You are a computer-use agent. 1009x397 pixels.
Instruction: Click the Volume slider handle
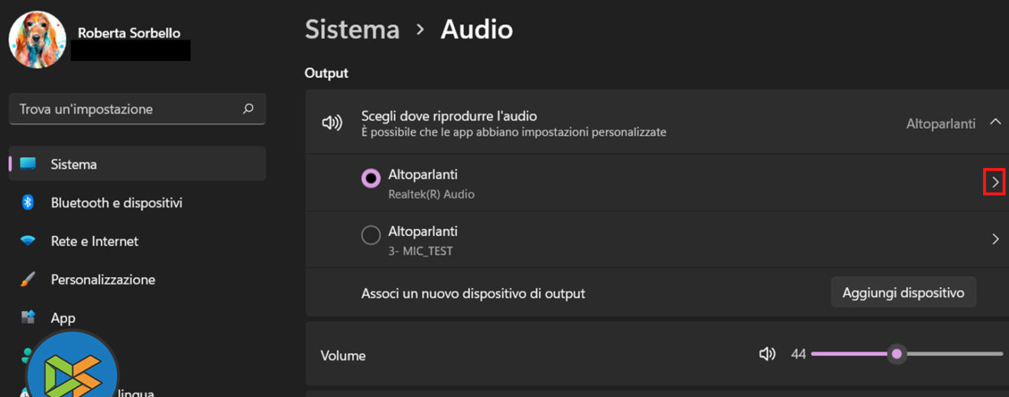tap(897, 354)
